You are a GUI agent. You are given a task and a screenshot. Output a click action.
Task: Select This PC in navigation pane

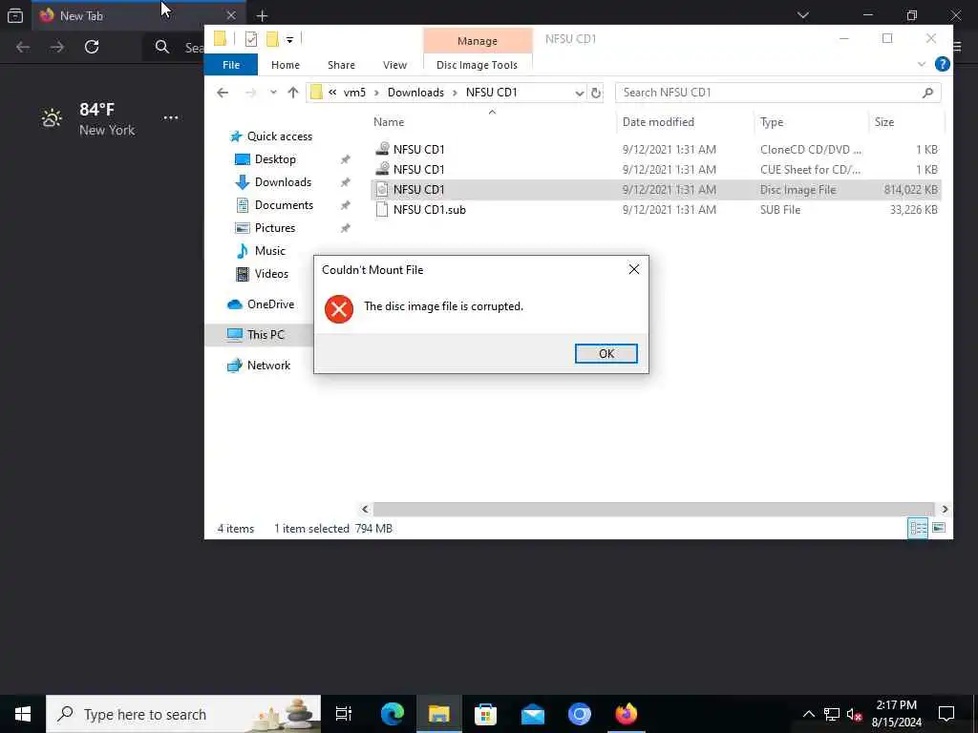(266, 335)
